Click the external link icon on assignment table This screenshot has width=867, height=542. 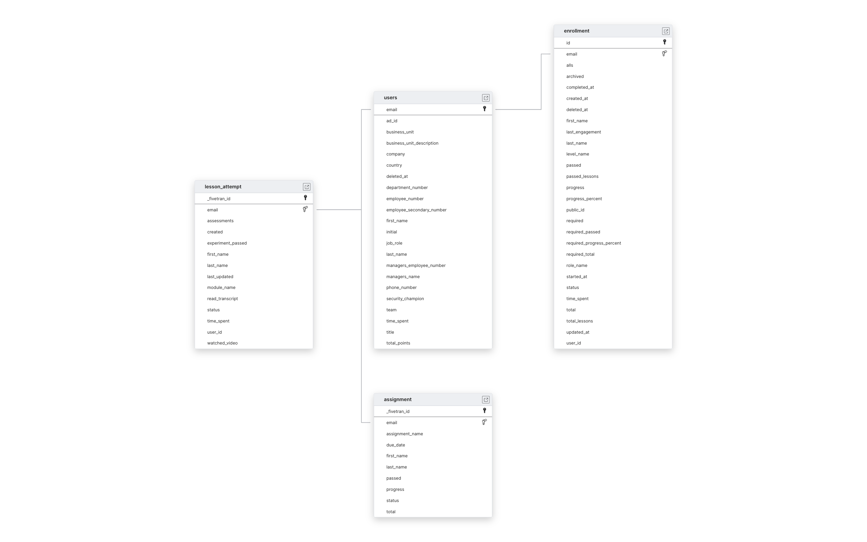[x=486, y=400]
